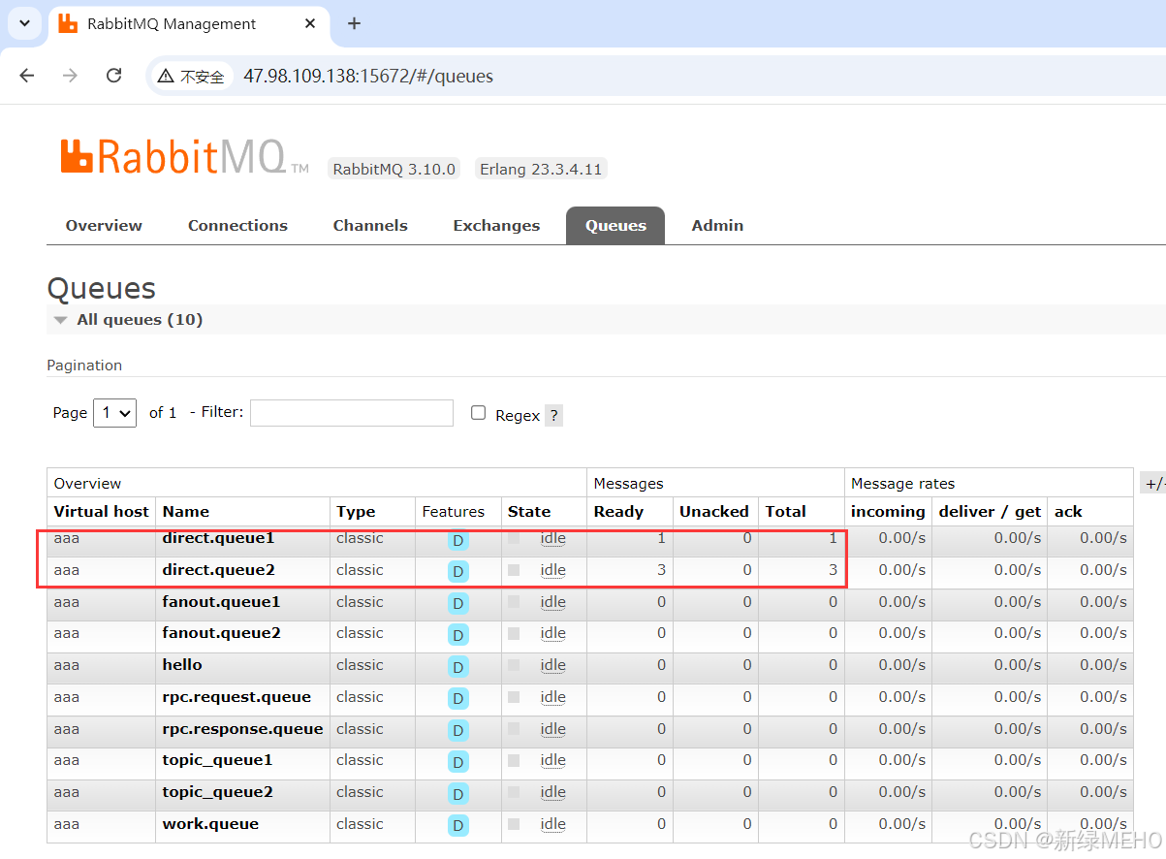Screen dimensions: 1166x859
Task: Click the Regex help question mark
Action: [553, 415]
